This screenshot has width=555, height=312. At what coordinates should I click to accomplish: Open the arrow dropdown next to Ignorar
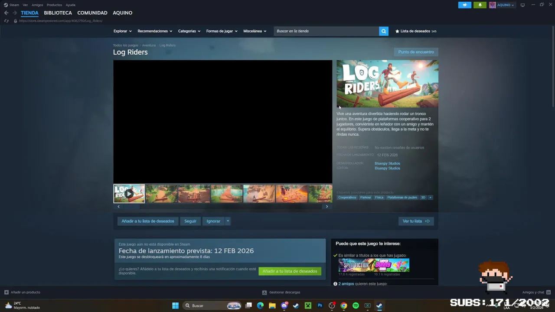pos(228,221)
